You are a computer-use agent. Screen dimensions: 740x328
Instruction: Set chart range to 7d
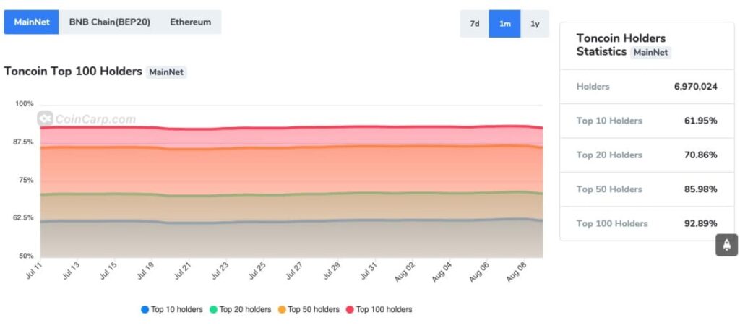tap(475, 24)
